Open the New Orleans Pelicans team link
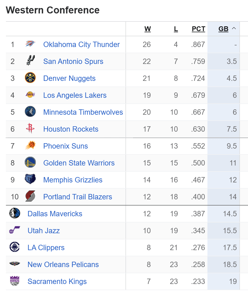This screenshot has width=248, height=295. click(x=63, y=264)
